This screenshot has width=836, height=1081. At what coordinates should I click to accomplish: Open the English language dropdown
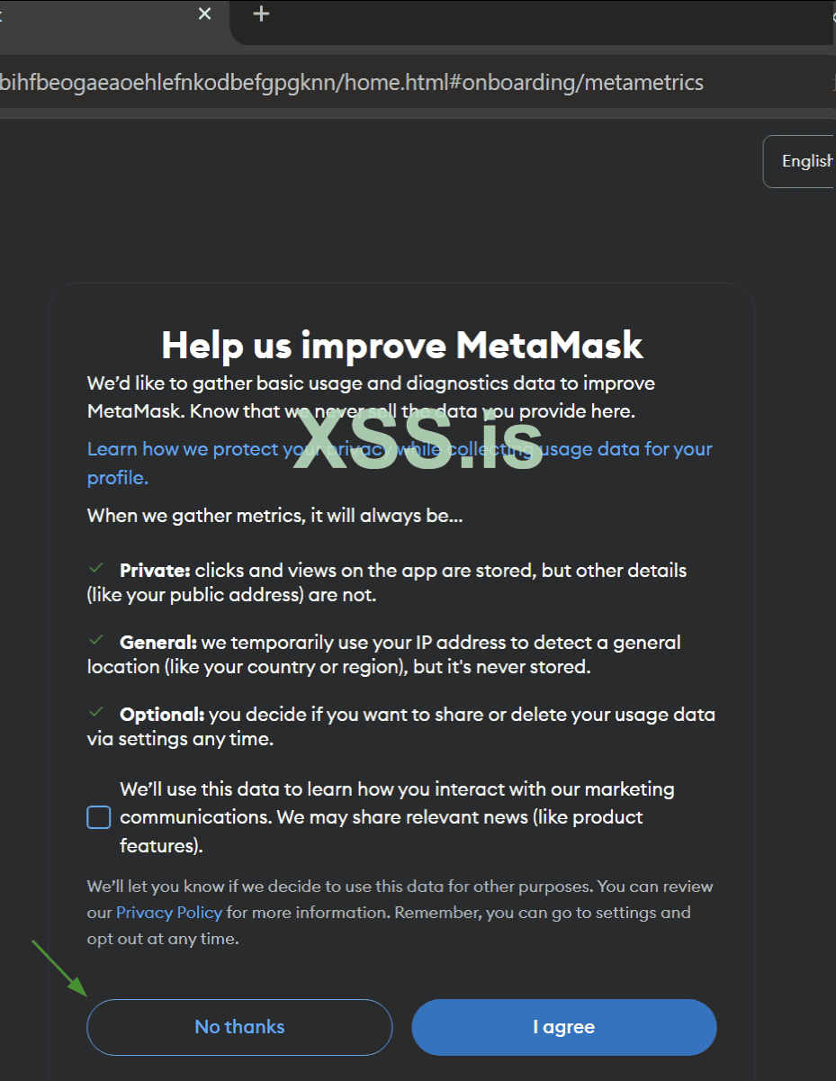coord(800,161)
